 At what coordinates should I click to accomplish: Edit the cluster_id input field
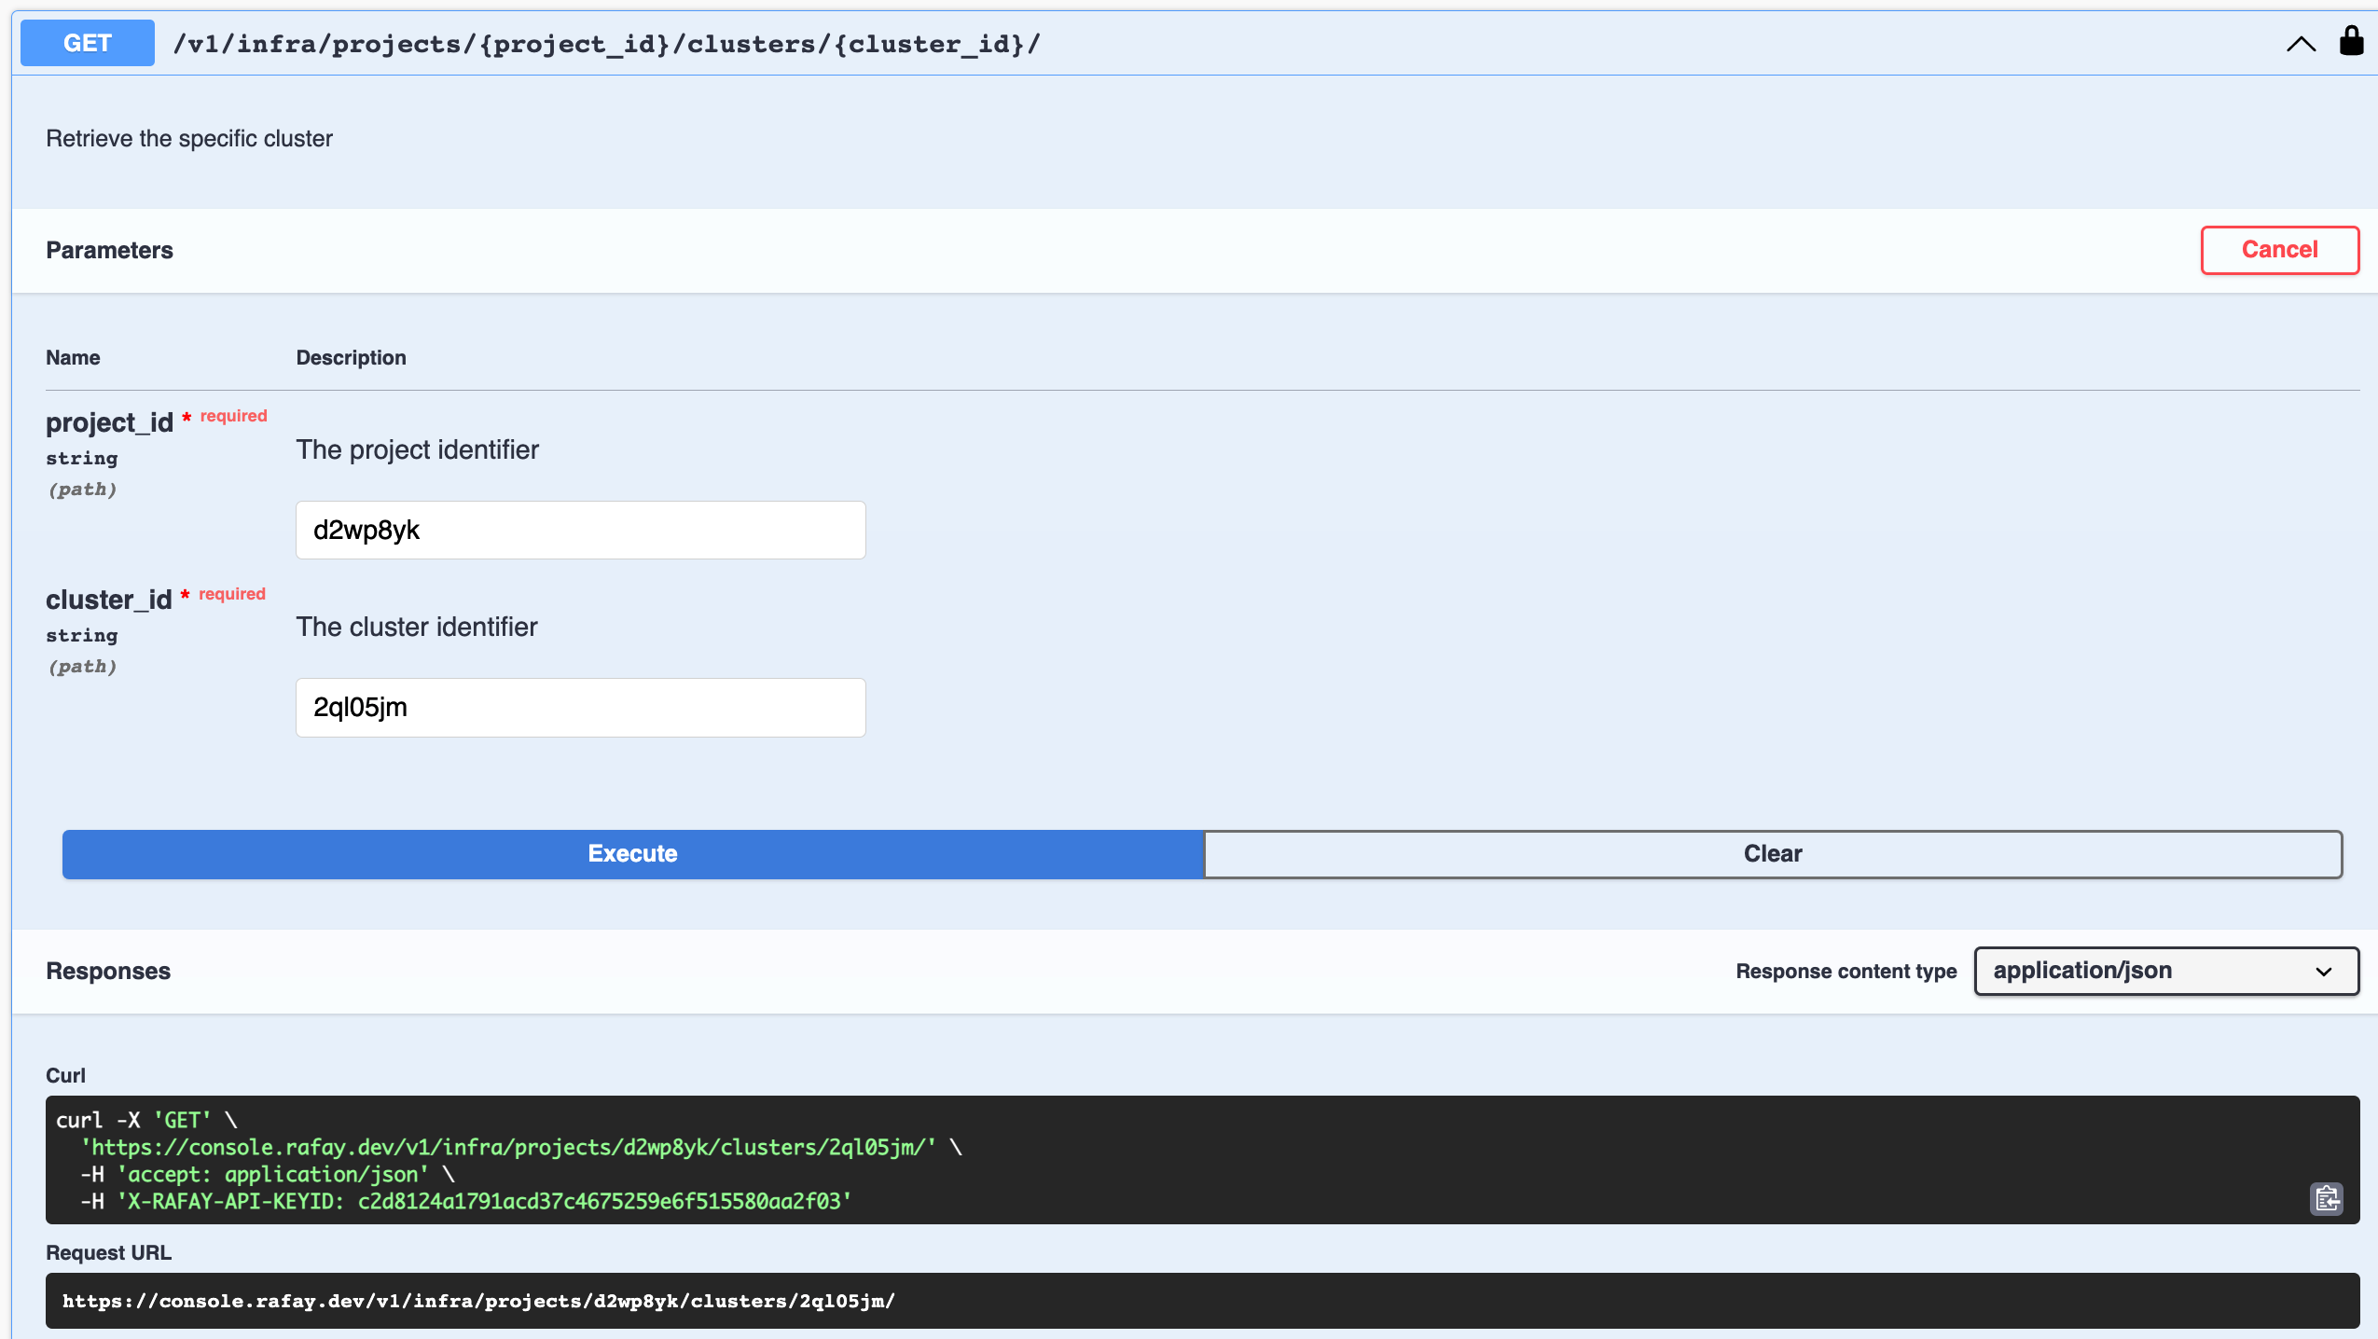581,708
